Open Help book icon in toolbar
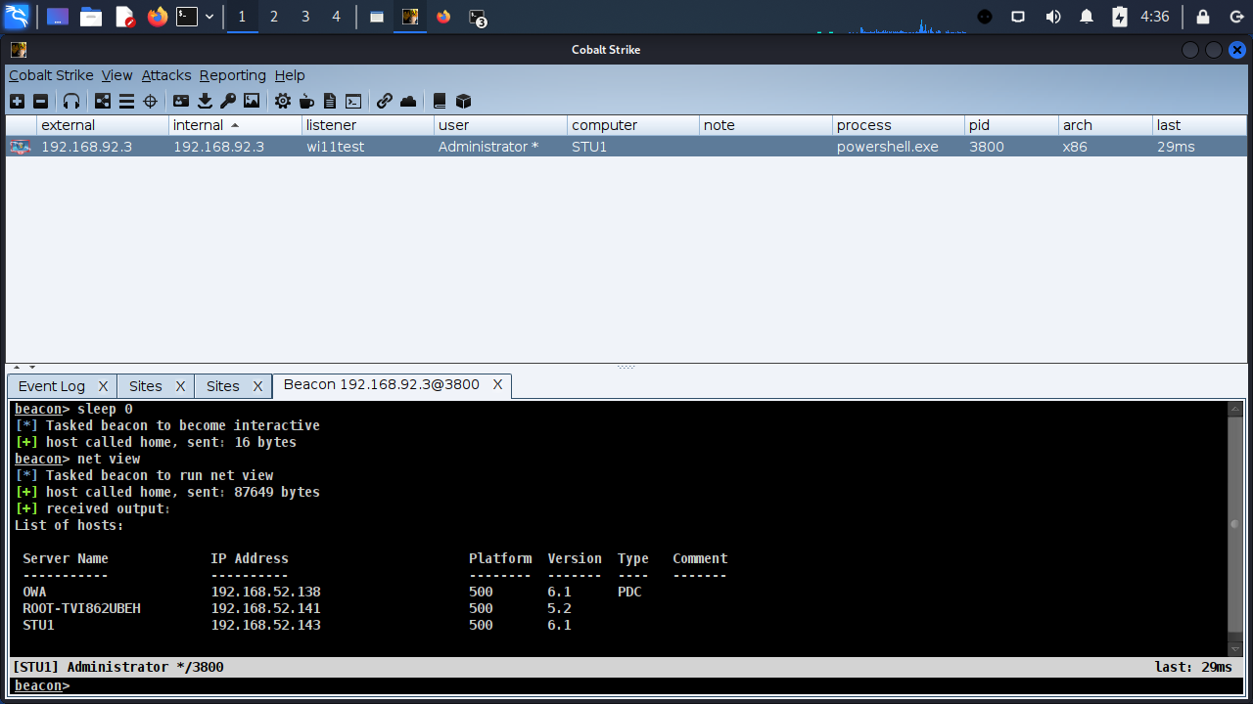The height and width of the screenshot is (704, 1253). point(440,101)
